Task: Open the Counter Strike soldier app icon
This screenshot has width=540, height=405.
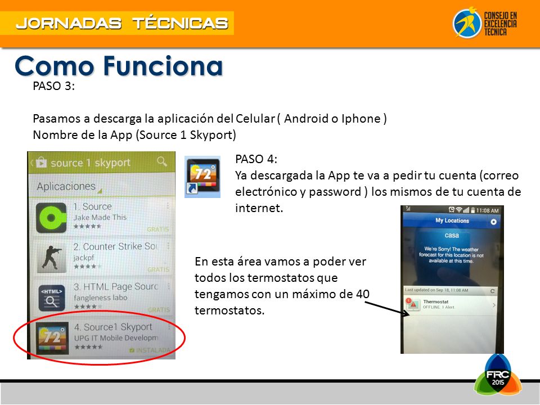Action: tap(51, 258)
